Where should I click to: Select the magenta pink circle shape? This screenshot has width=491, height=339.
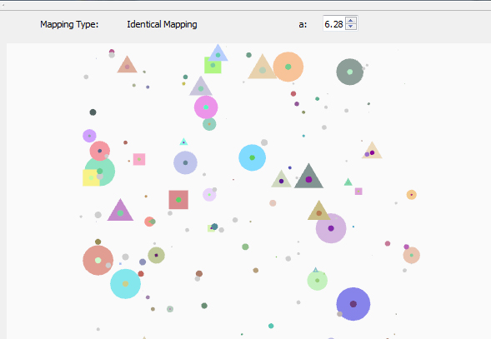[206, 107]
